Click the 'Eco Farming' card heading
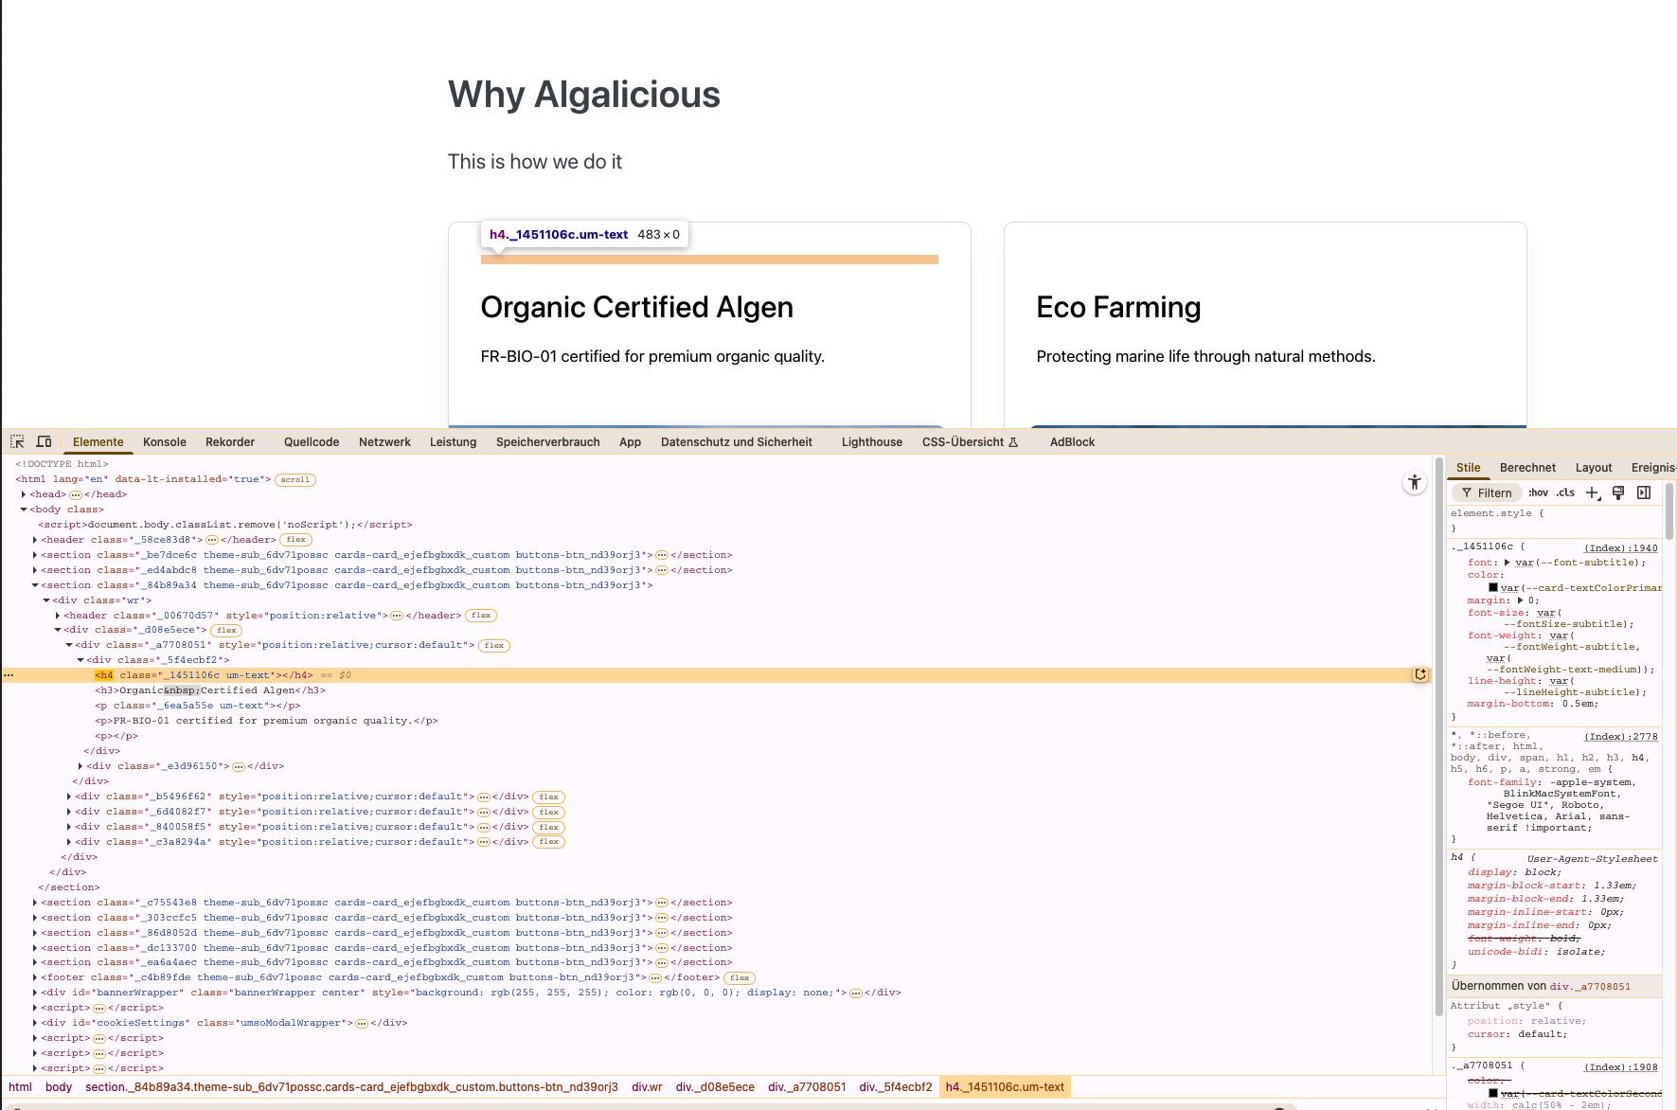 [1118, 307]
